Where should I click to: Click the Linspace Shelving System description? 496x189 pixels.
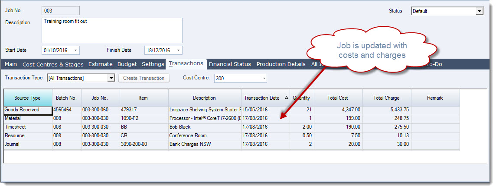[205, 110]
